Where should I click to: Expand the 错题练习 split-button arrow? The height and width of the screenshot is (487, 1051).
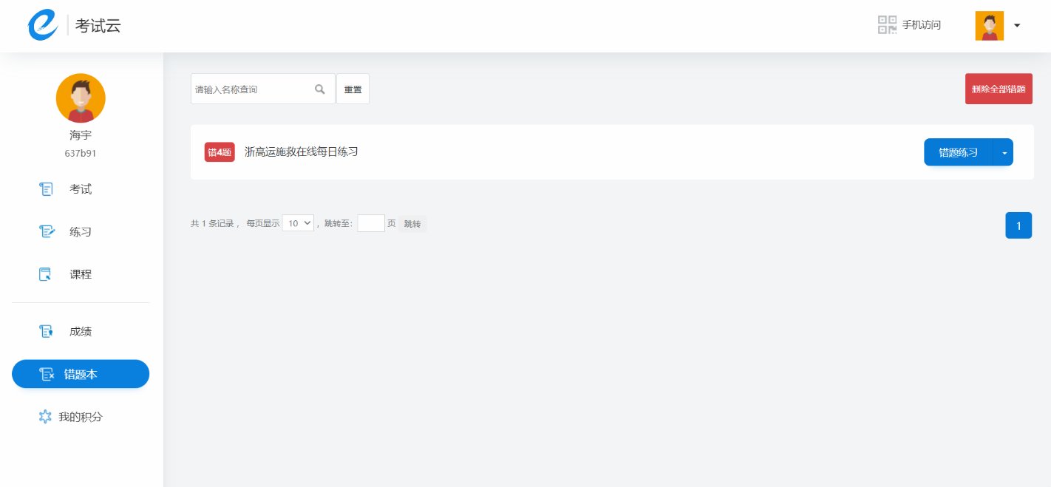(1004, 153)
